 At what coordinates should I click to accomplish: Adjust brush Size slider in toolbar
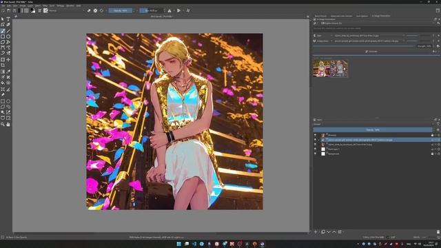pyautogui.click(x=152, y=11)
